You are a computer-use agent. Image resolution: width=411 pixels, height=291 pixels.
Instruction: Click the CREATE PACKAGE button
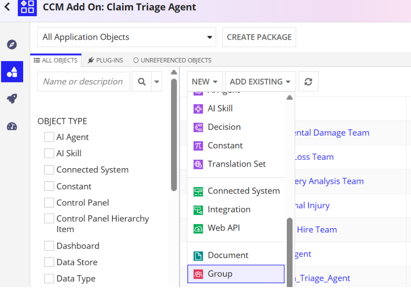pyautogui.click(x=259, y=37)
